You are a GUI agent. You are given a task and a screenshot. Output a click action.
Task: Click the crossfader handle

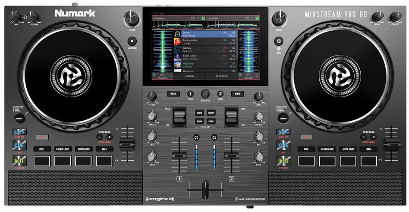coord(205,190)
